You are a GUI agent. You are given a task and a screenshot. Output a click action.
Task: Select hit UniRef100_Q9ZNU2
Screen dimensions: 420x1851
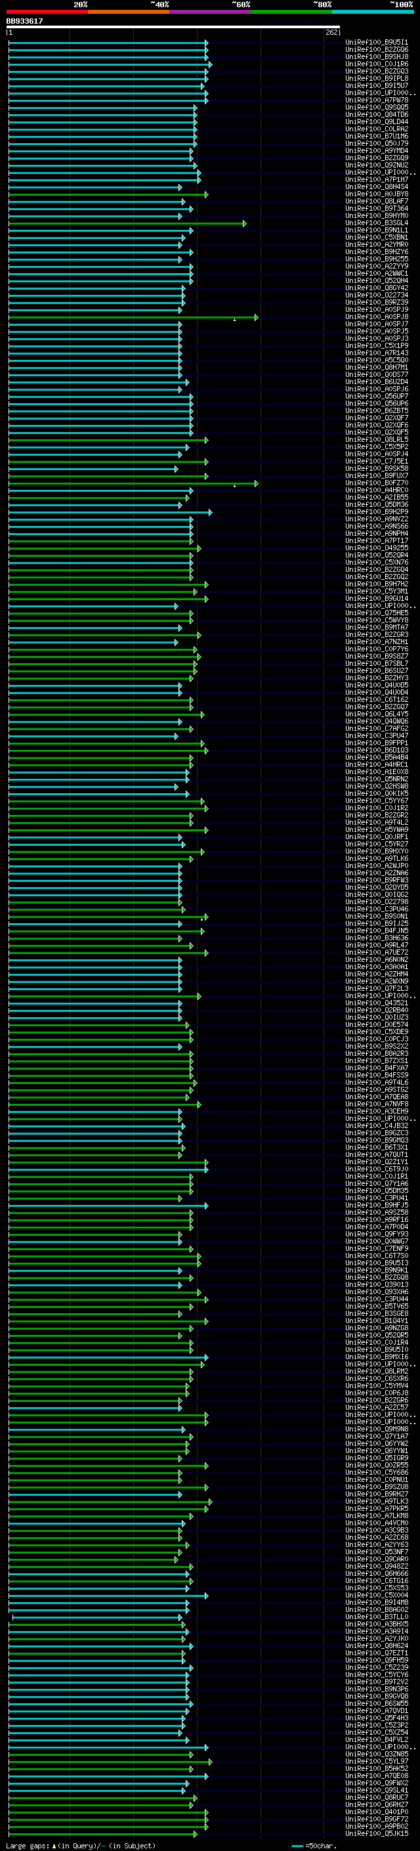click(x=376, y=165)
